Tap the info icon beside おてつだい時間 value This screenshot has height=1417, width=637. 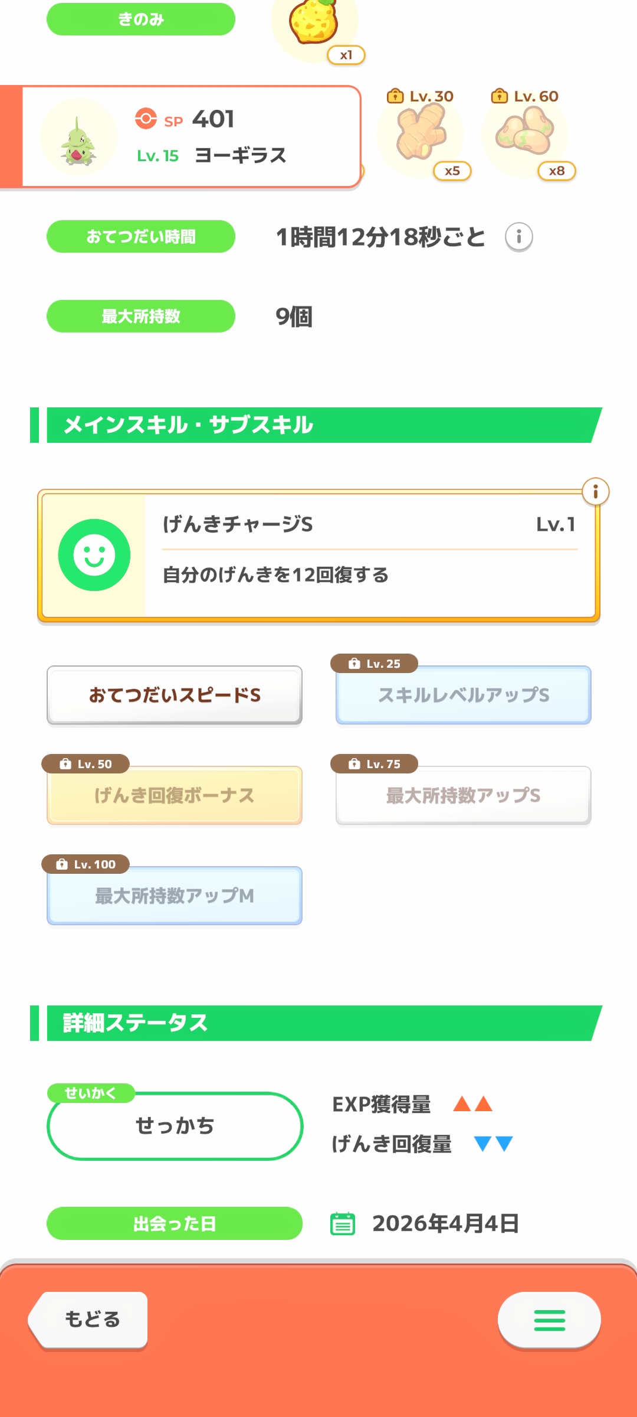tap(519, 237)
